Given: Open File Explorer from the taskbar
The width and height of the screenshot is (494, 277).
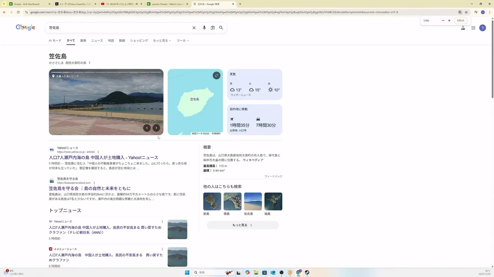Looking at the screenshot, I should tap(256, 272).
